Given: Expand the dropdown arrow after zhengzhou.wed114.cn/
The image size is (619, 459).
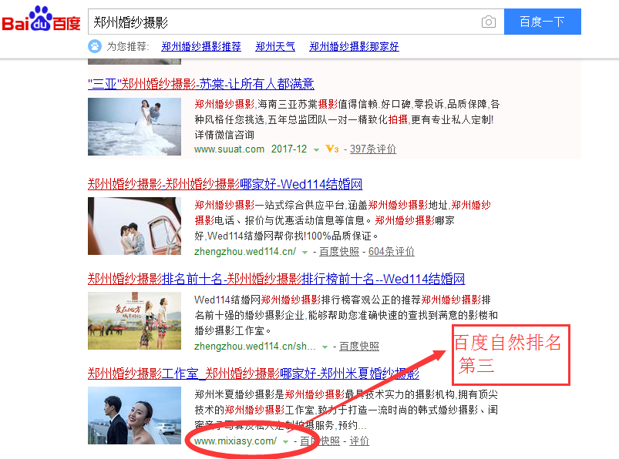Looking at the screenshot, I should point(304,253).
